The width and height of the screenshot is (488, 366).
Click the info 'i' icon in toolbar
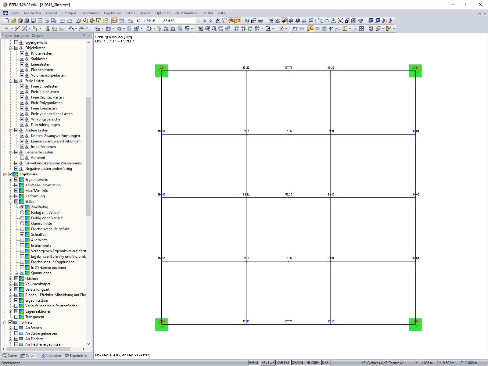coord(347,21)
